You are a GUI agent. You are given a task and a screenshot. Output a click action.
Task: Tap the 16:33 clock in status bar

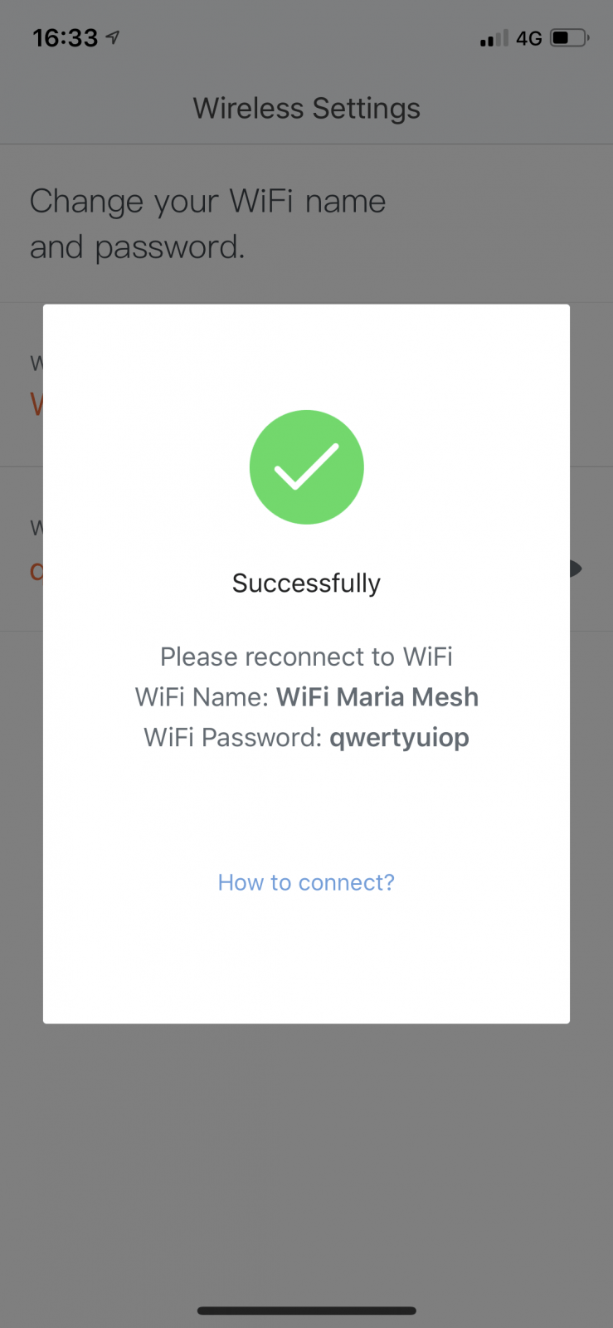pos(65,37)
